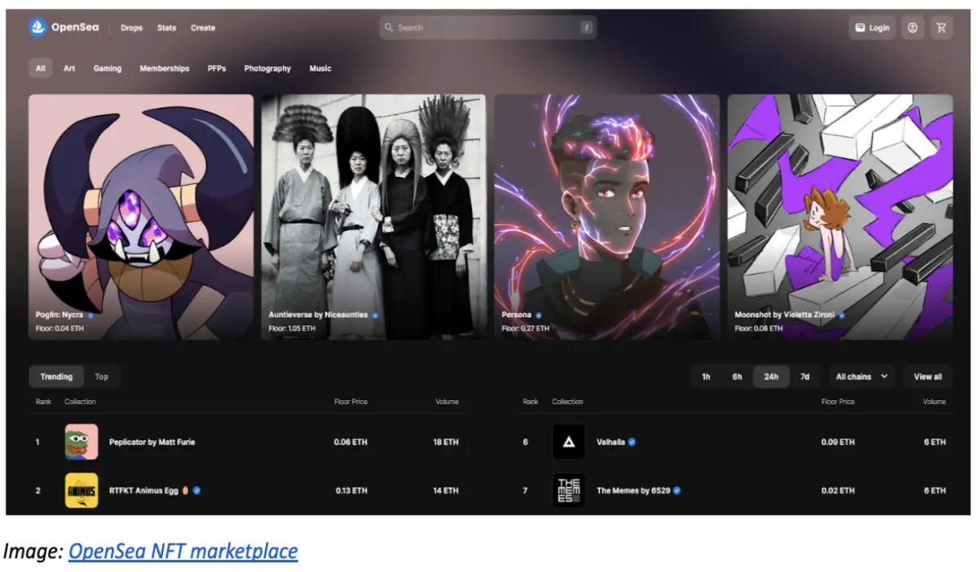
Task: Open the shopping cart icon
Action: click(941, 28)
